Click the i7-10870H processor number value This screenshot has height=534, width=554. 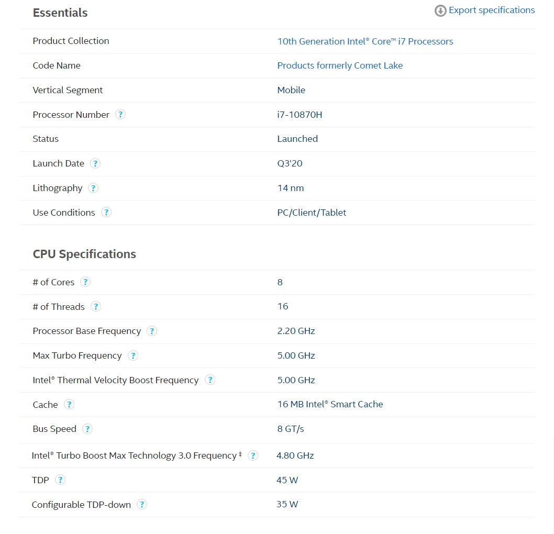click(300, 115)
